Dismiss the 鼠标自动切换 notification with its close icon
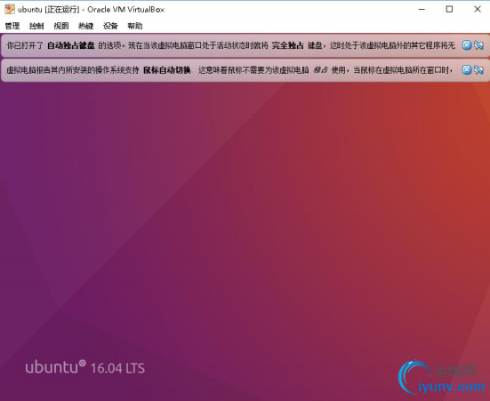Screen dimensions: 490x401 [x=467, y=69]
